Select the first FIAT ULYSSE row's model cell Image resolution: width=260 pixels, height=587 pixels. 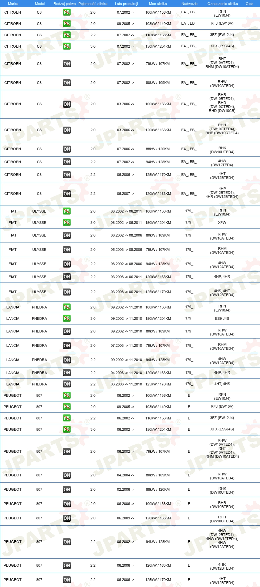39,211
